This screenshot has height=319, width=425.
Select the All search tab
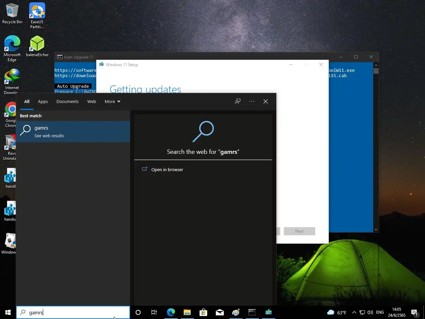tap(27, 101)
